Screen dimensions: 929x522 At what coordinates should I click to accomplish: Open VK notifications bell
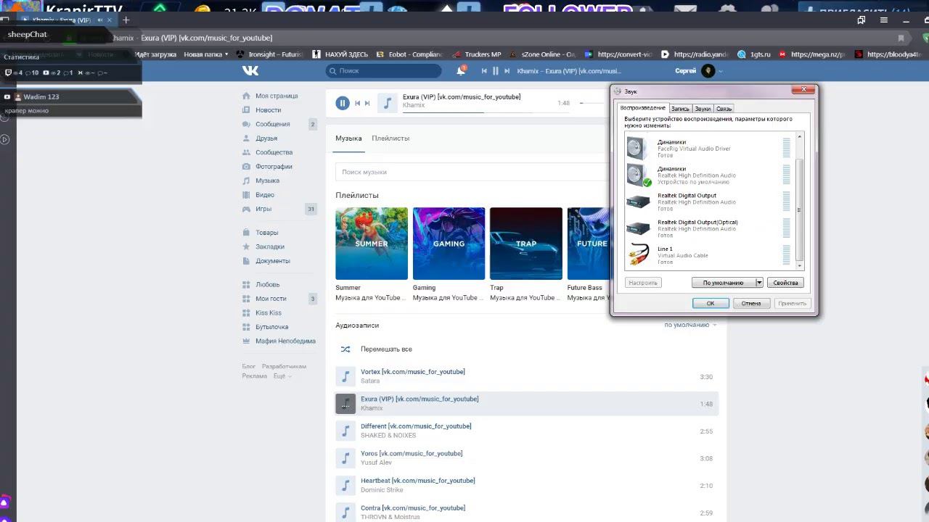(461, 70)
